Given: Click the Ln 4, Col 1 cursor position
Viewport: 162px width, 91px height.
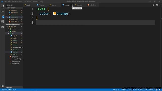Looking at the screenshot, I should (x=124, y=90).
